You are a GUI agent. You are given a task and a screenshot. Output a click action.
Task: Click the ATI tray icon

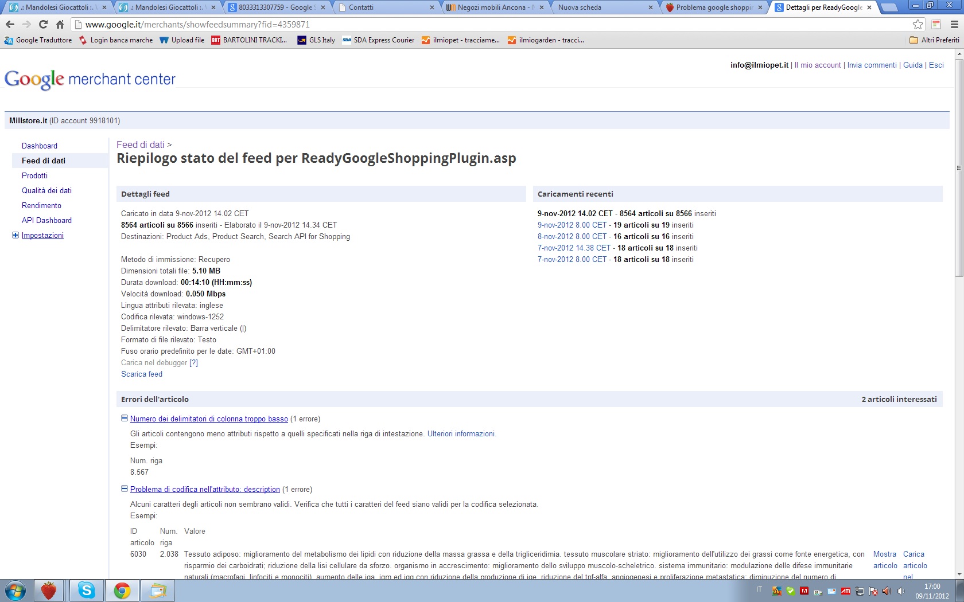(845, 591)
